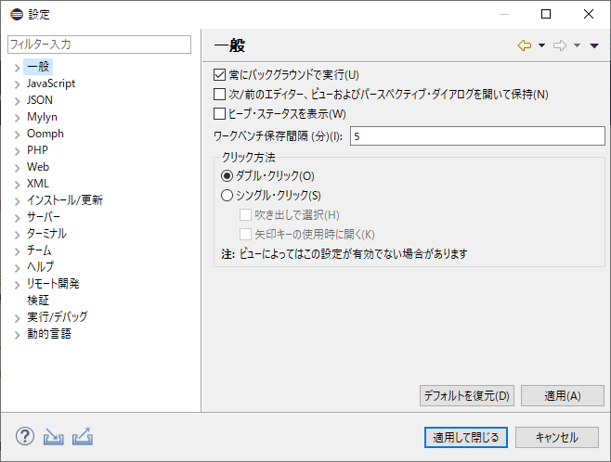This screenshot has height=462, width=611.
Task: Expand the 一般 tree node
Action: (x=17, y=68)
